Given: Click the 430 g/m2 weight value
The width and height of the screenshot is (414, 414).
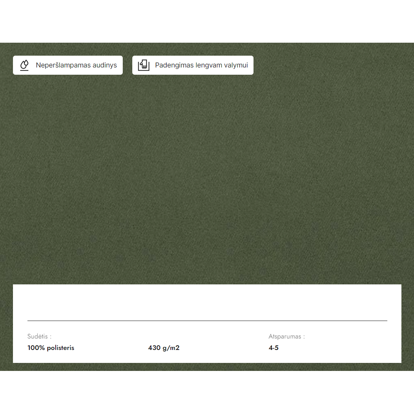Looking at the screenshot, I should 164,348.
